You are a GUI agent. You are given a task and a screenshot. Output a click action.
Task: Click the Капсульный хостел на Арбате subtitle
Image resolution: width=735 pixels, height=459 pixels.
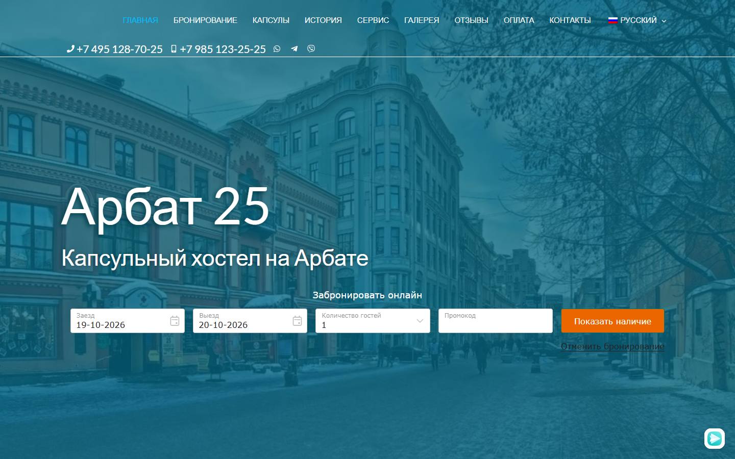(215, 258)
